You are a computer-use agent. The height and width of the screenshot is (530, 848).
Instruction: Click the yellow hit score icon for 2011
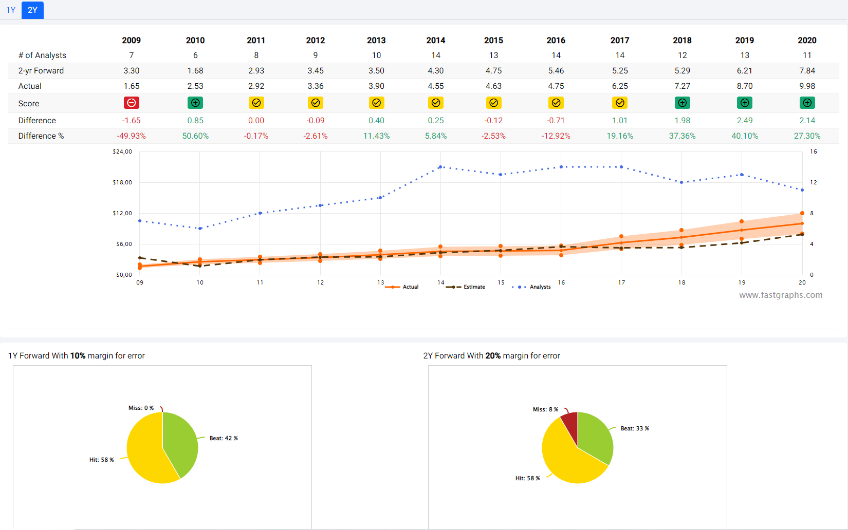coord(256,103)
